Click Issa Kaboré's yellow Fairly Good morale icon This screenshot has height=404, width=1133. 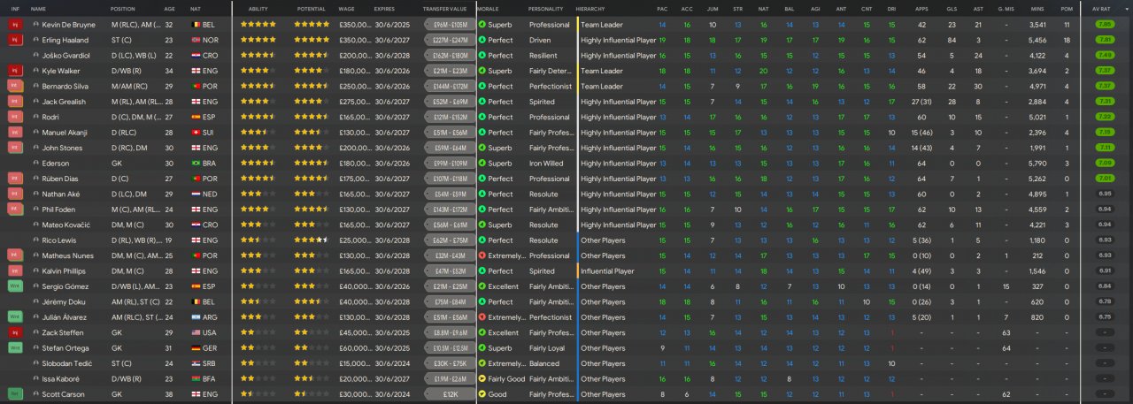482,378
